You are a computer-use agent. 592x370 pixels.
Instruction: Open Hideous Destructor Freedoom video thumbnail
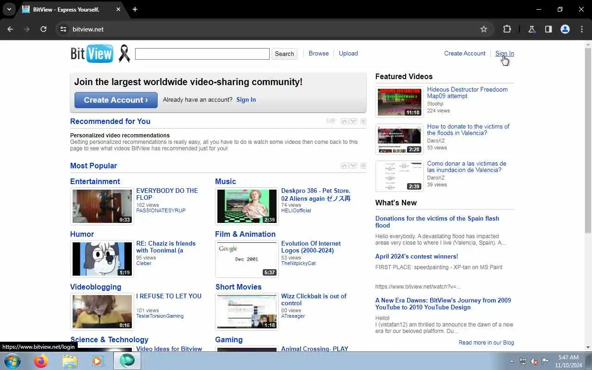pos(399,102)
